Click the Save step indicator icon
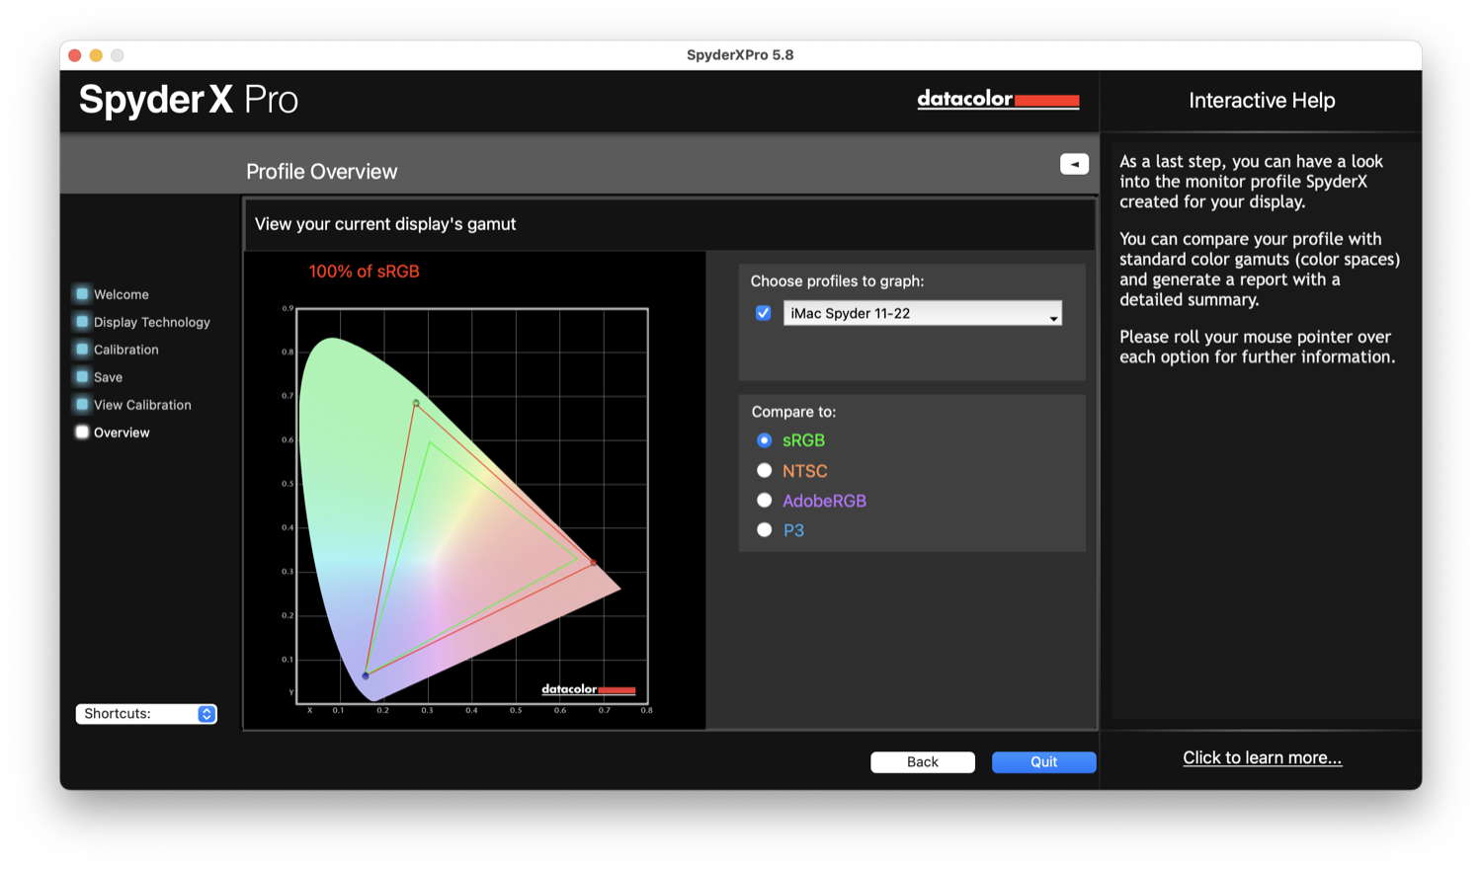 click(x=82, y=376)
